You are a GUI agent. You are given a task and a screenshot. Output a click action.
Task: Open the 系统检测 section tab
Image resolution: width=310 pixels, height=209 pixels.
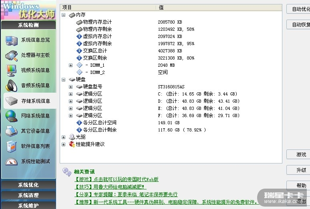tap(28, 25)
